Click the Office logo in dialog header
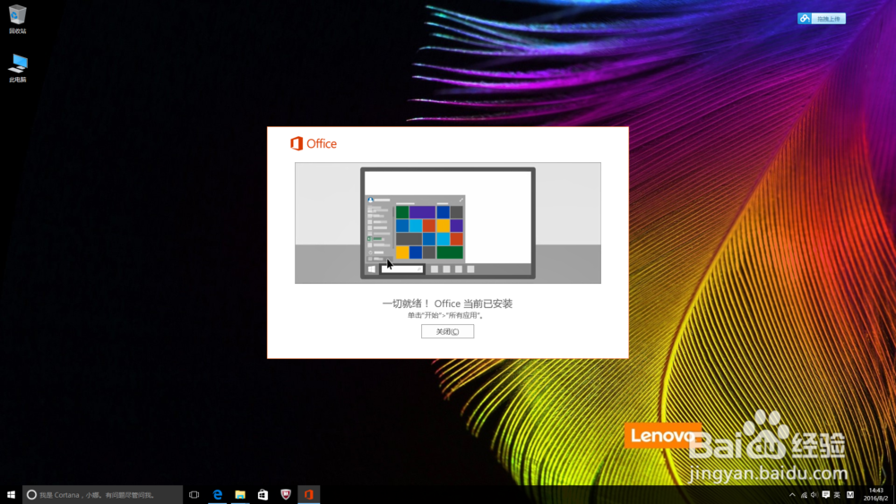The image size is (896, 504). (x=313, y=143)
